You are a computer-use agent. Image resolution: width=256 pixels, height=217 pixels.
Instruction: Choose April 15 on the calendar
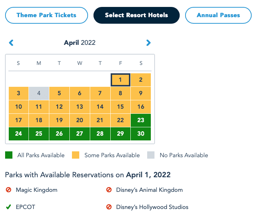click(121, 106)
